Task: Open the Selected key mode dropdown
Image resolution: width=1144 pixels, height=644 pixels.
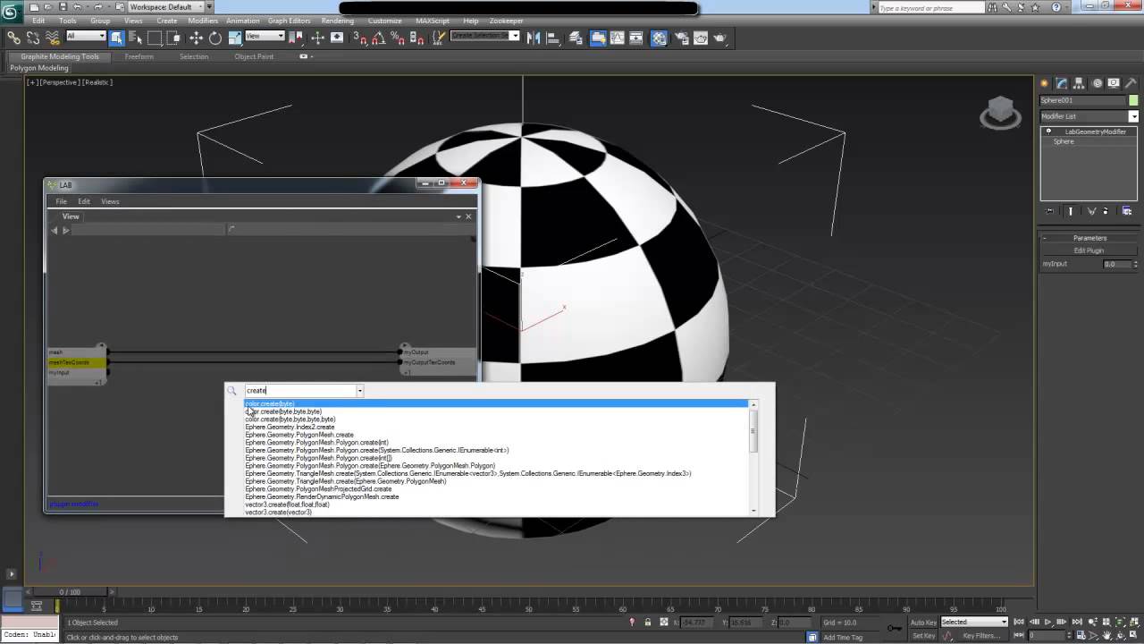Action: pyautogui.click(x=973, y=622)
